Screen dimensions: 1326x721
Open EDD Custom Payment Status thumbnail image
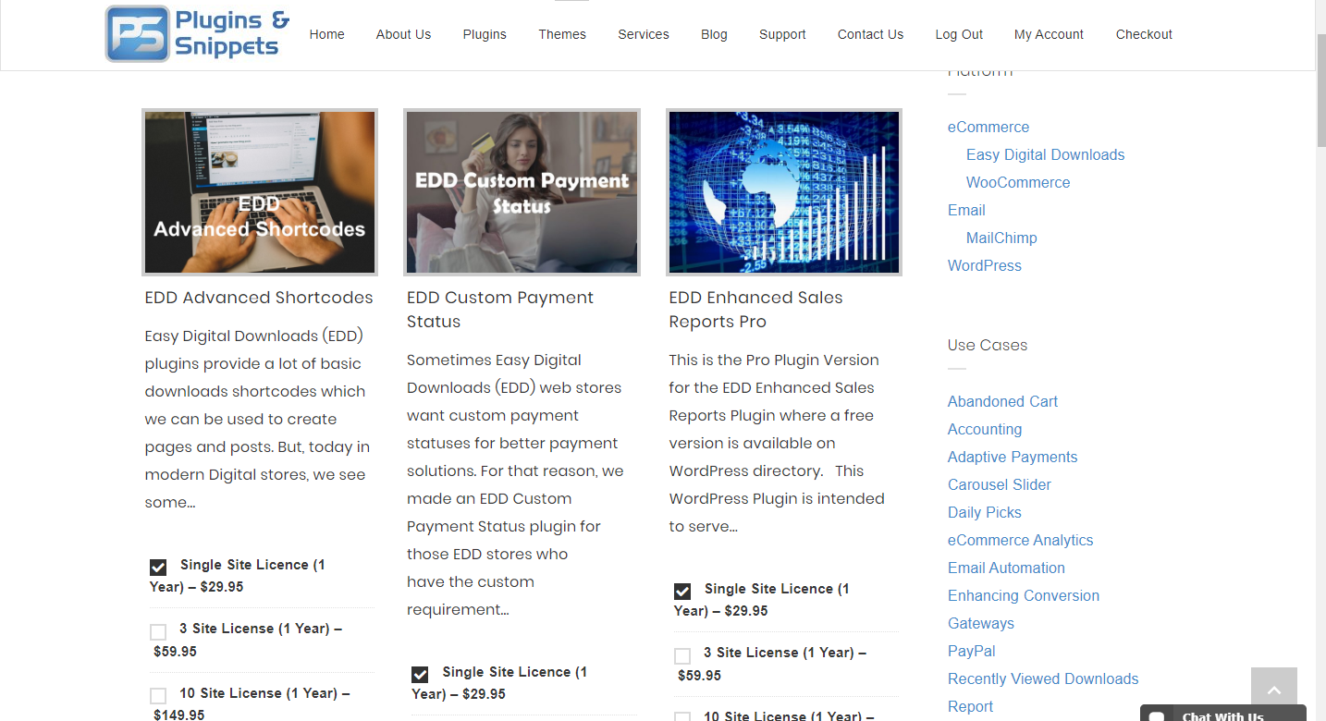[x=522, y=192]
